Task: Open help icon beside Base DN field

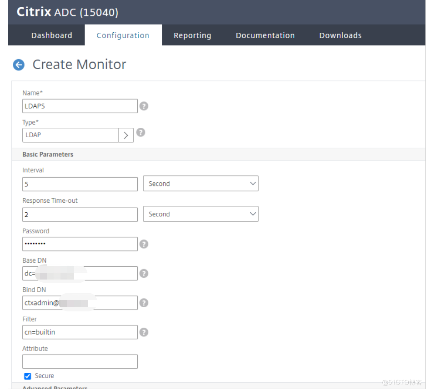Action: tap(144, 274)
